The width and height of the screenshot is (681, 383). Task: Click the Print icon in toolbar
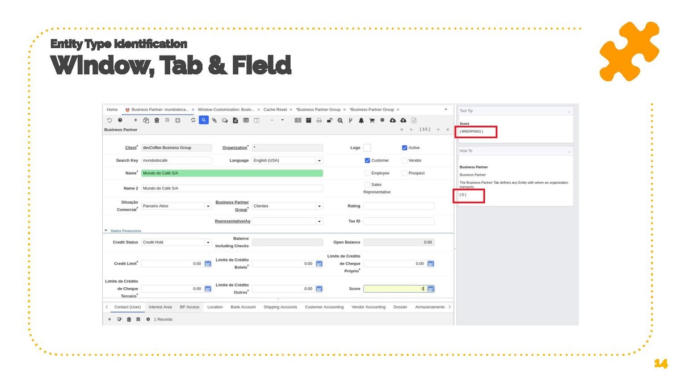tap(319, 120)
